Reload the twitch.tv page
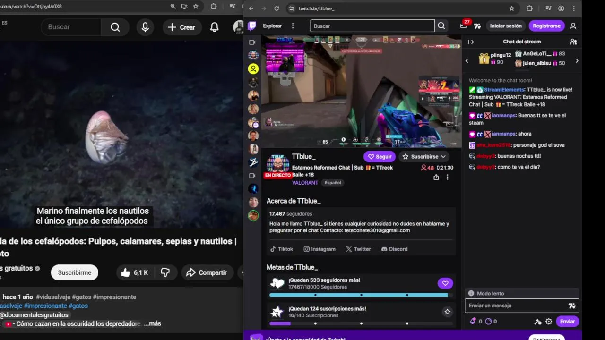Screen dimensions: 605x340 pos(277,8)
